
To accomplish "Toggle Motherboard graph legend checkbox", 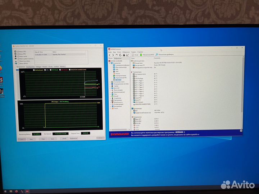I will point(34,70).
